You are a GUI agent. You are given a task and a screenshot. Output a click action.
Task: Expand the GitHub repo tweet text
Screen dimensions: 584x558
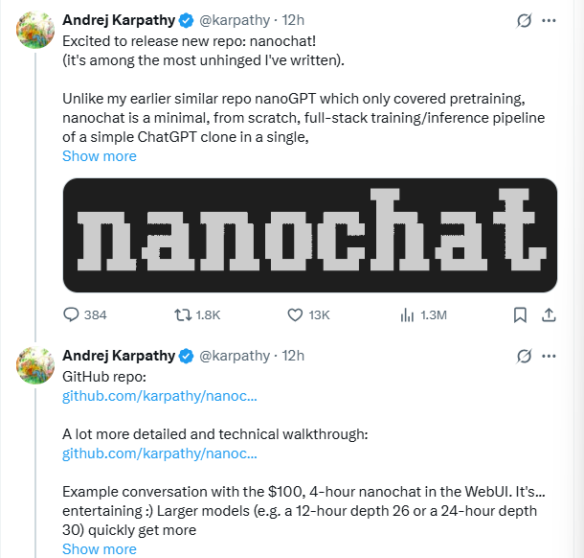pyautogui.click(x=100, y=549)
